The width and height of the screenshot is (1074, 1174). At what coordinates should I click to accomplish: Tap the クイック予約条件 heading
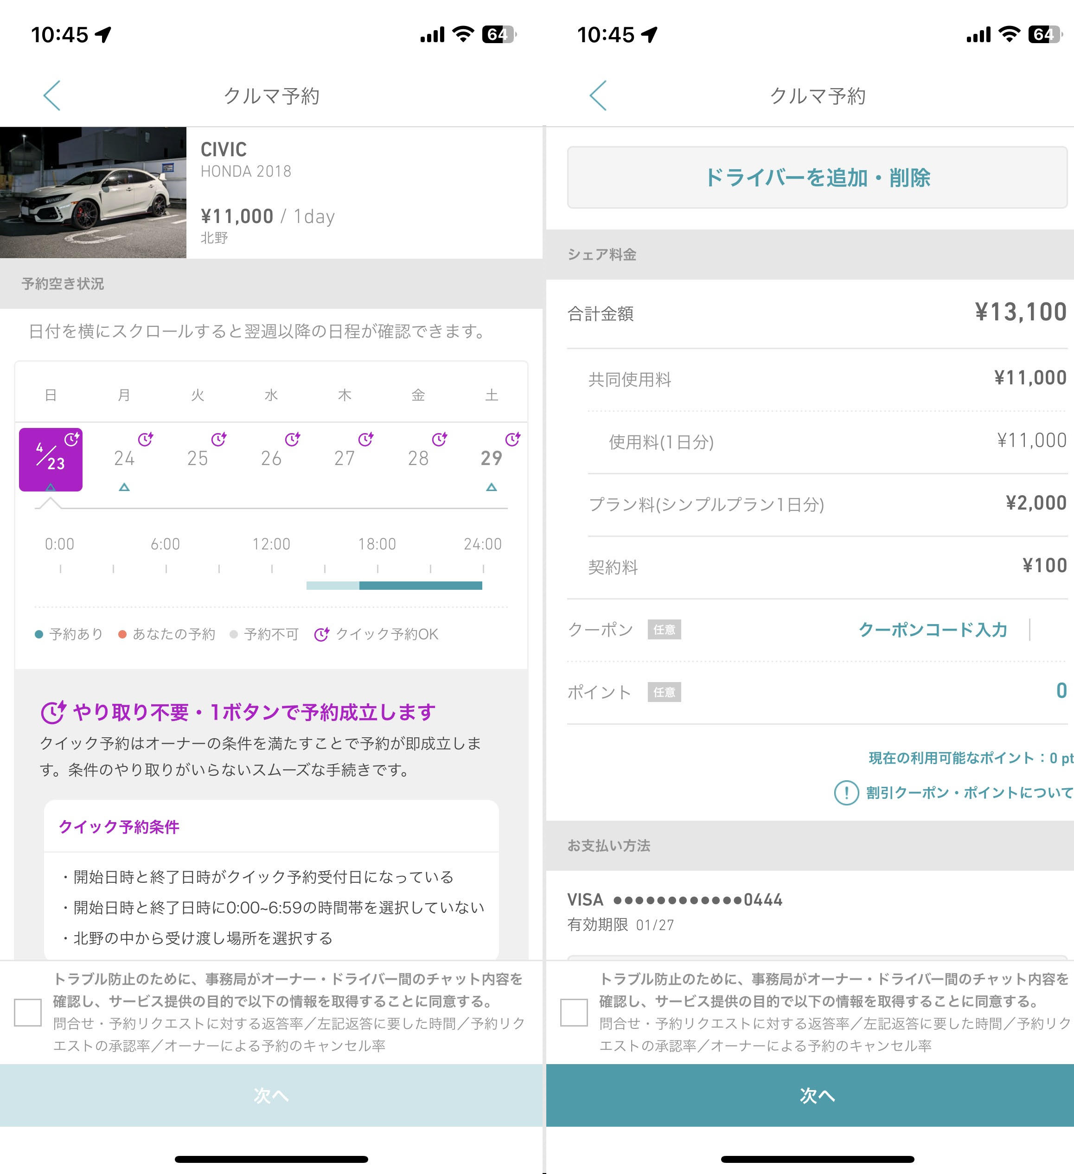tap(119, 827)
